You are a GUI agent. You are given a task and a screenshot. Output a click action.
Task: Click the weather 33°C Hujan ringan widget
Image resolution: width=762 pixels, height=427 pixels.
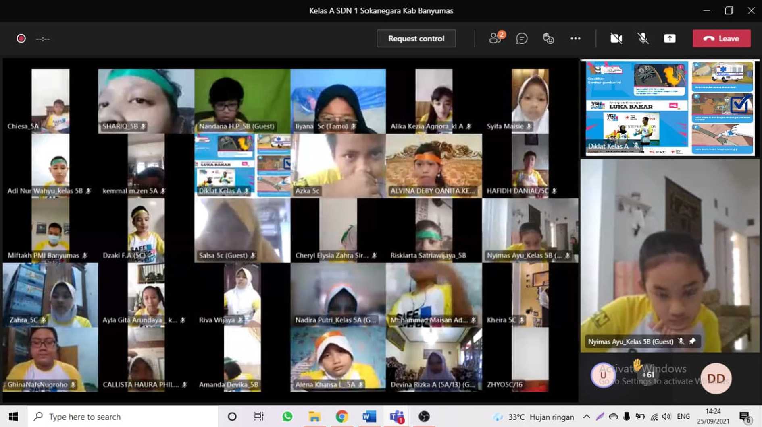click(533, 417)
